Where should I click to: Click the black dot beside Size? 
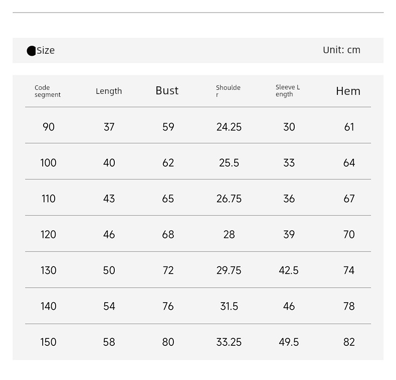click(31, 51)
